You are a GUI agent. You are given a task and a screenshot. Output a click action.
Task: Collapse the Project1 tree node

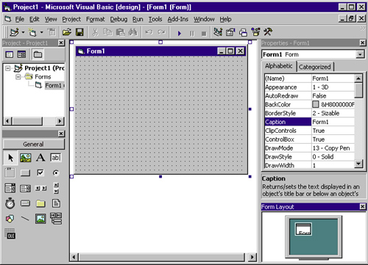(8, 68)
